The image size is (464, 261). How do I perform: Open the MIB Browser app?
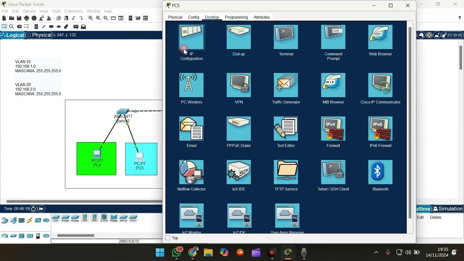(333, 85)
